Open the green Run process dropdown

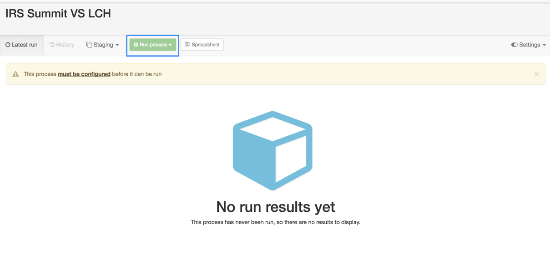(153, 45)
